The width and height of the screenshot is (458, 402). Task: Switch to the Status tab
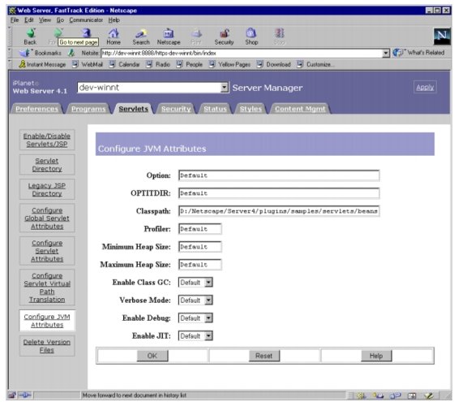(215, 109)
